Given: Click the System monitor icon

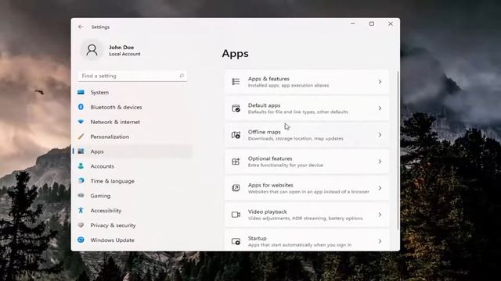Looking at the screenshot, I should click(81, 92).
